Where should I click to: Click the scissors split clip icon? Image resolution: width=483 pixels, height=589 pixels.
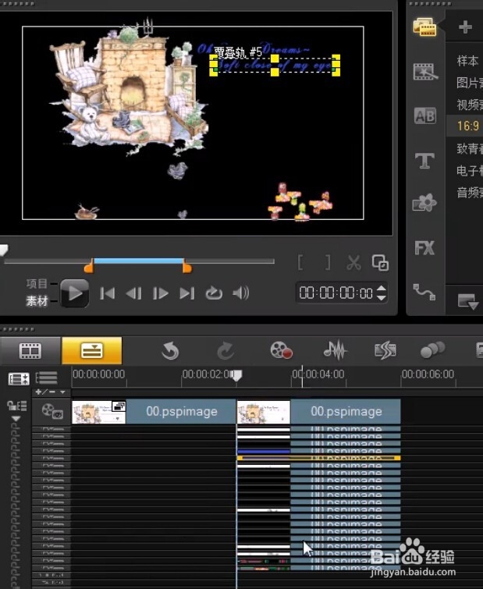point(353,263)
